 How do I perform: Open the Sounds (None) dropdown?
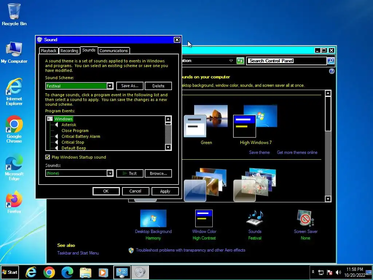[x=110, y=173]
